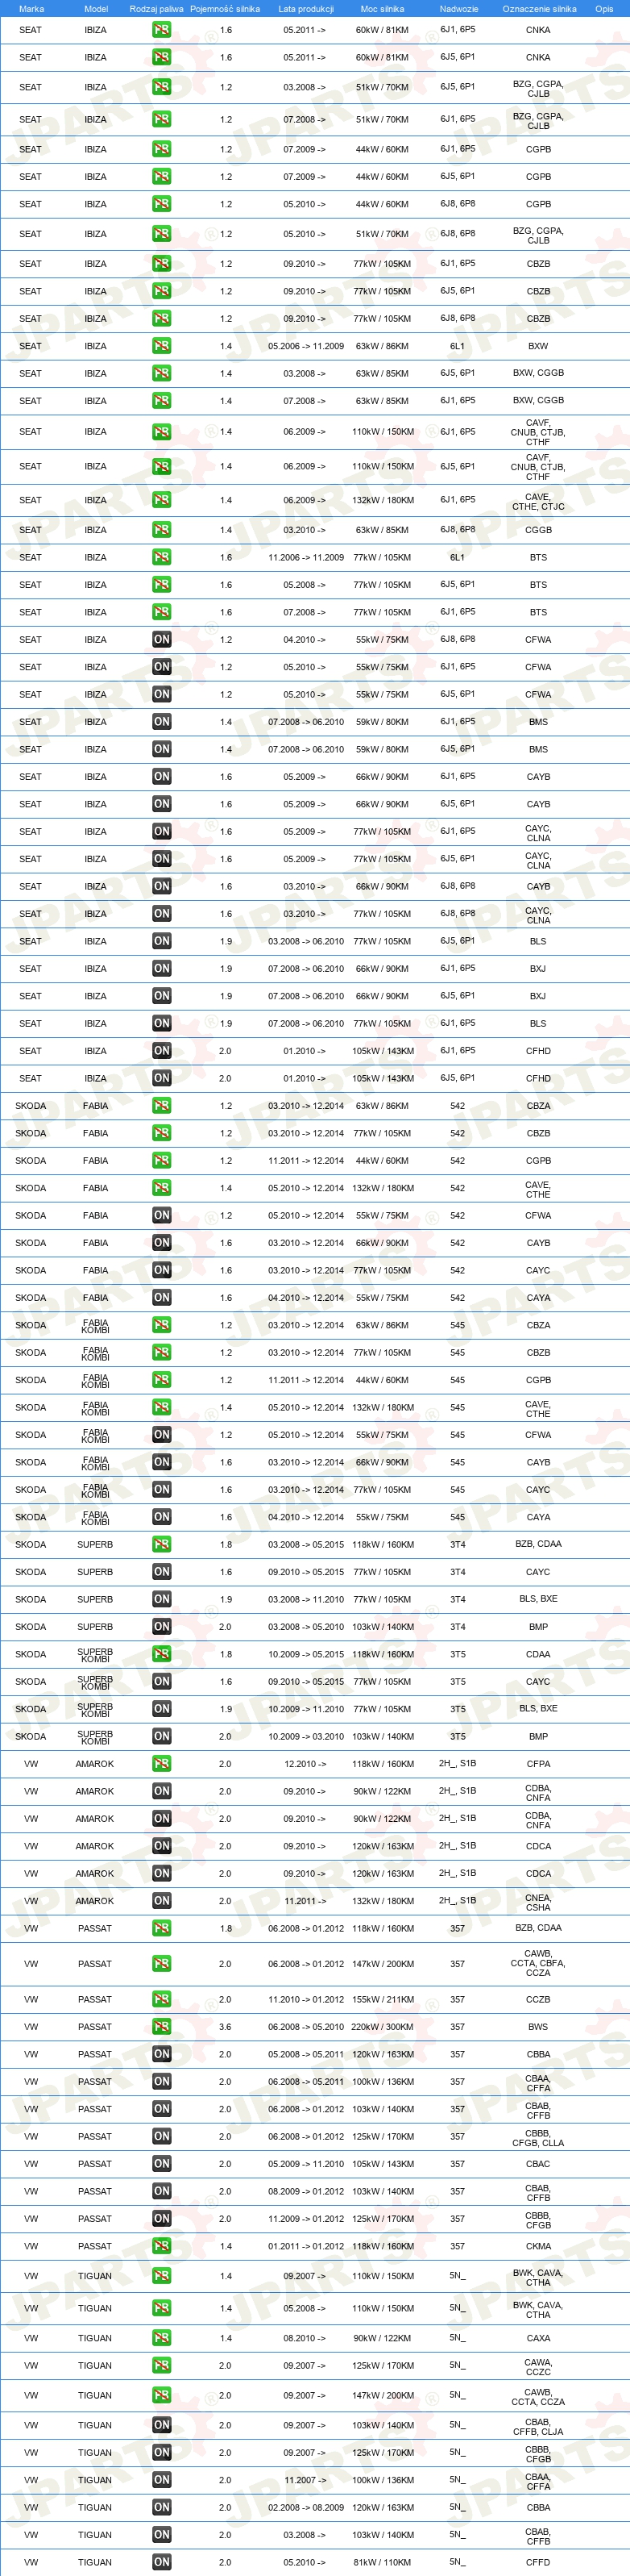Click diesel icon in Tiguan CBBA row
Viewport: 630px width, 2576px height.
click(161, 2507)
